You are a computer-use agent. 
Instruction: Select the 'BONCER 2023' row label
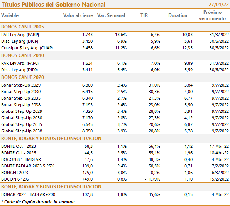(x=15, y=173)
